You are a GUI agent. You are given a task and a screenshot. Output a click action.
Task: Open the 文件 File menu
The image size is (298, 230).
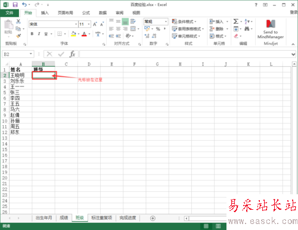[x=10, y=13]
